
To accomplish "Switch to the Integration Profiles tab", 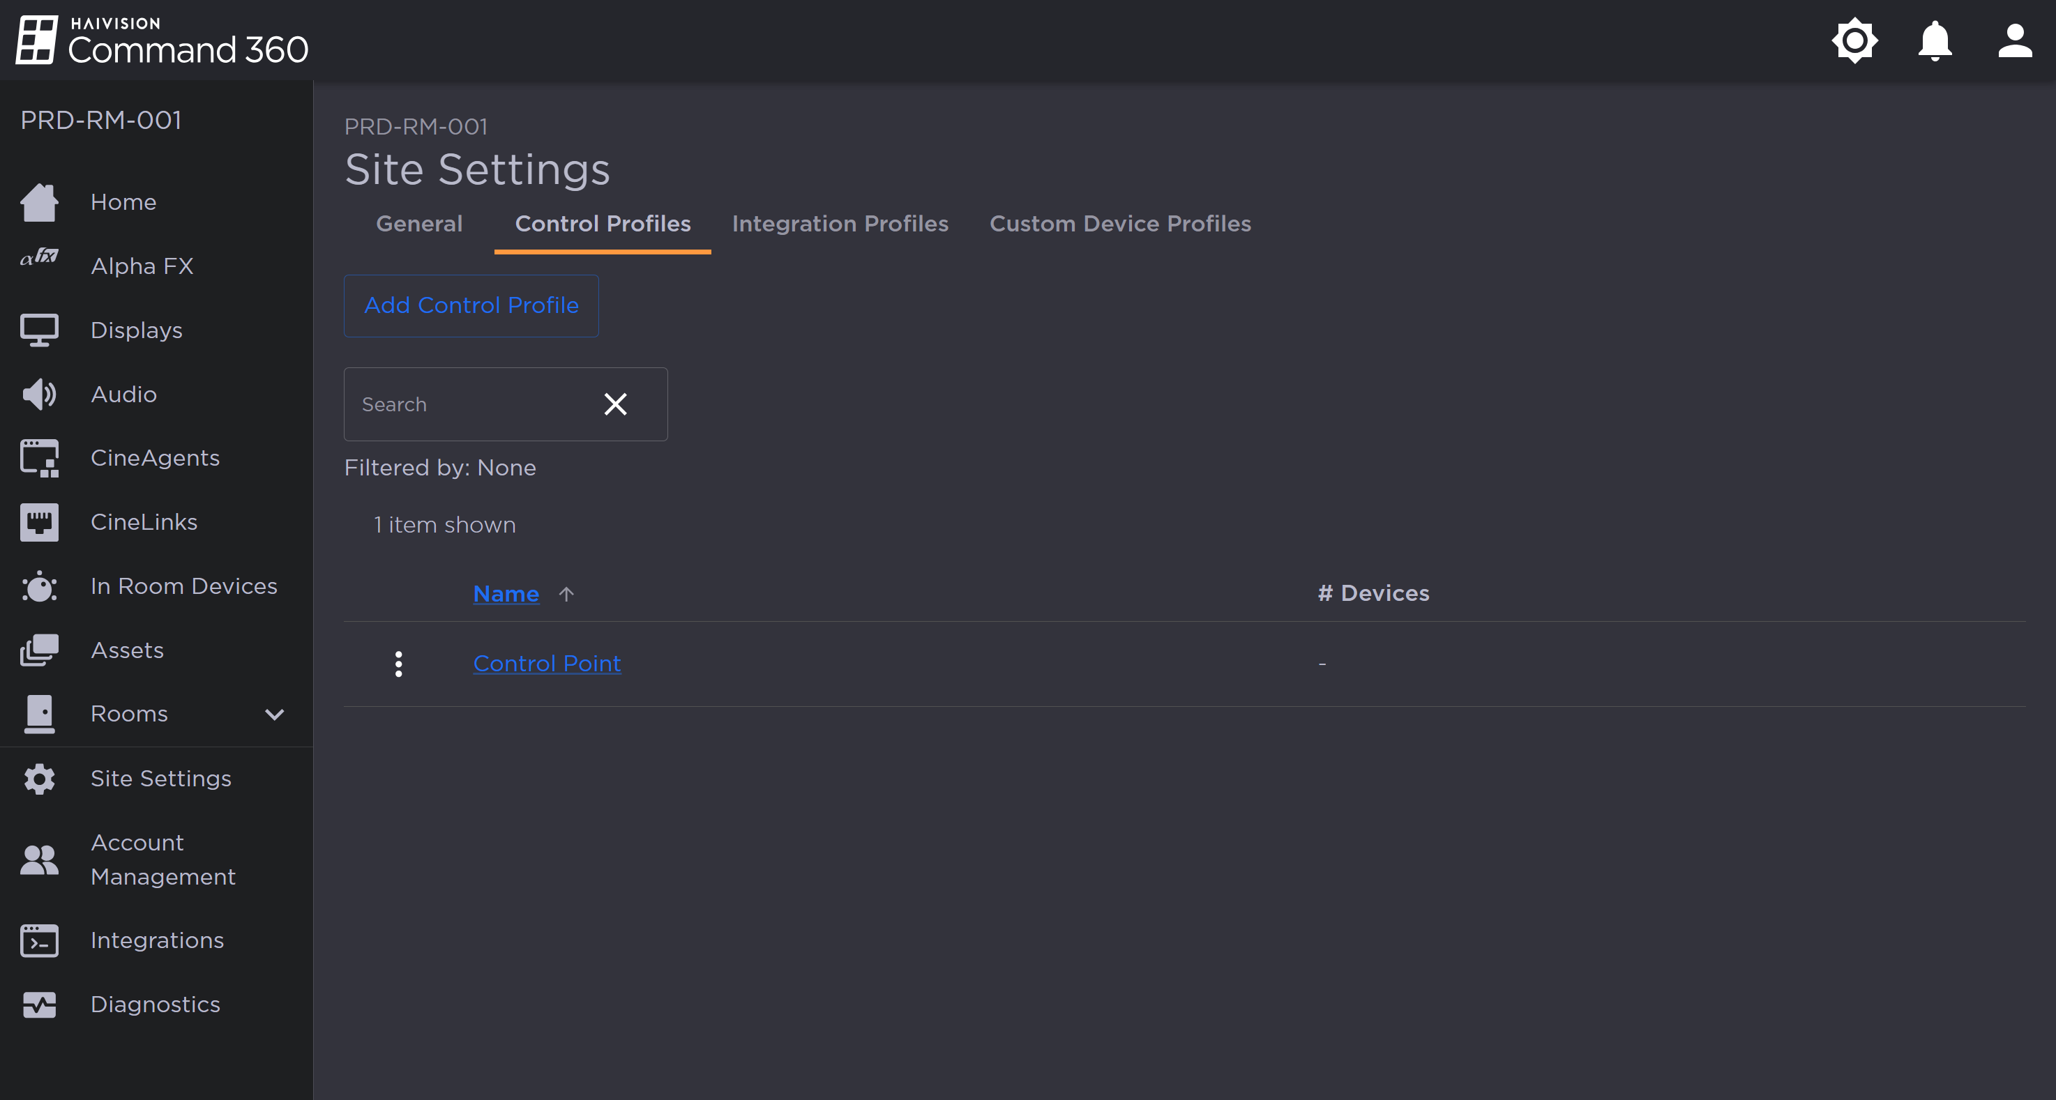I will click(840, 223).
